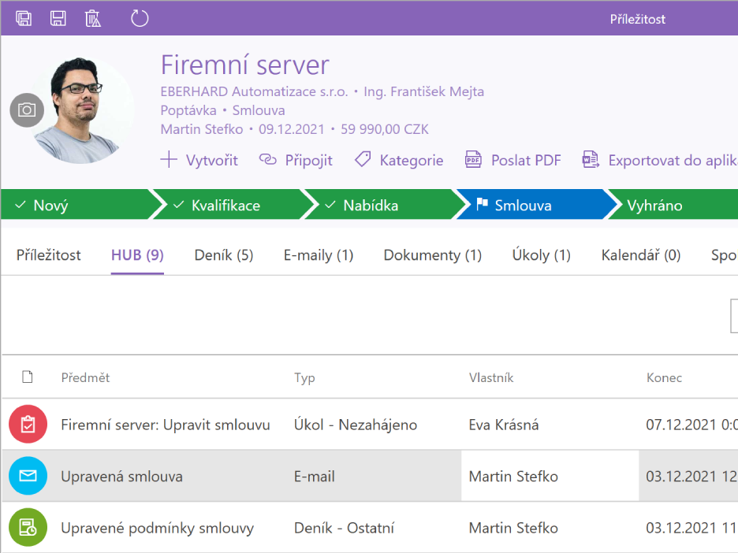Sort by Typ column header

pos(304,378)
